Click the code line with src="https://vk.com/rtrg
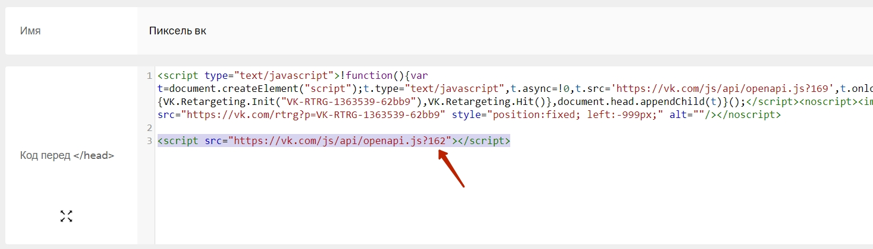Screen dimensions: 873x249 [x=469, y=115]
